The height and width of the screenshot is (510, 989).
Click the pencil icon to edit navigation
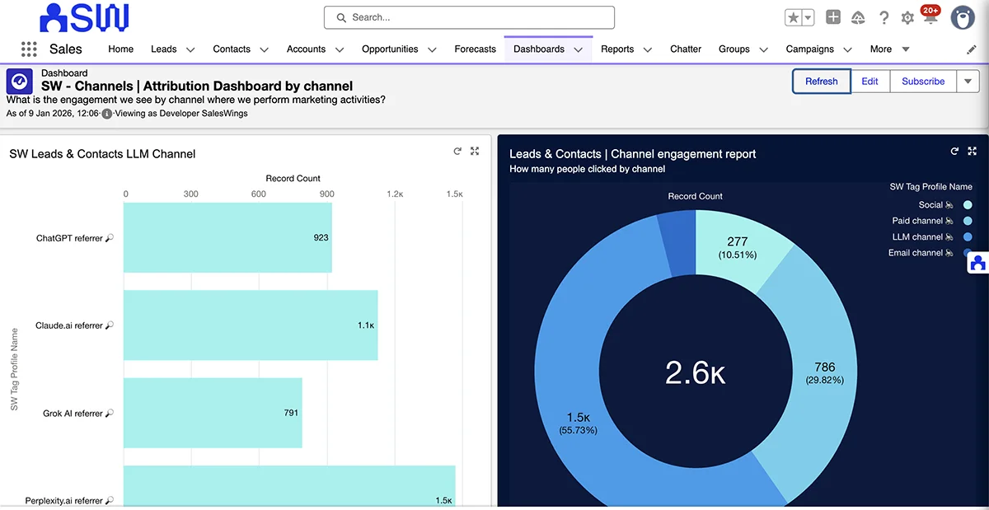click(972, 49)
